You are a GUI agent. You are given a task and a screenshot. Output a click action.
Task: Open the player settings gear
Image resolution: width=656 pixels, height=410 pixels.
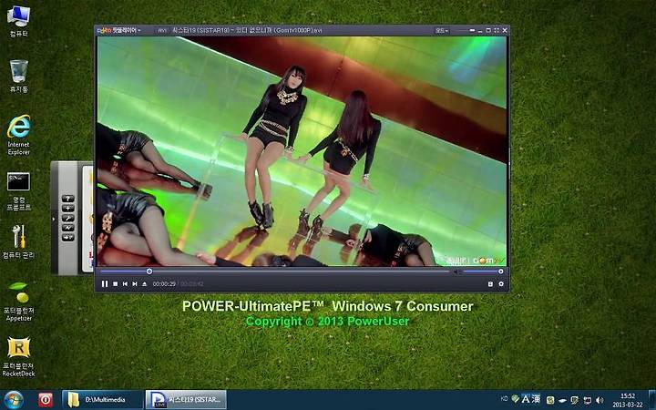coord(501,283)
